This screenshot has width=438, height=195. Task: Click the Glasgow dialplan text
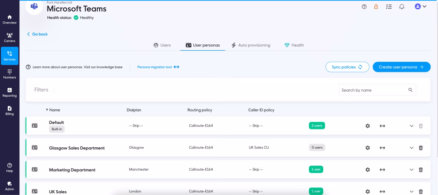coord(136,147)
